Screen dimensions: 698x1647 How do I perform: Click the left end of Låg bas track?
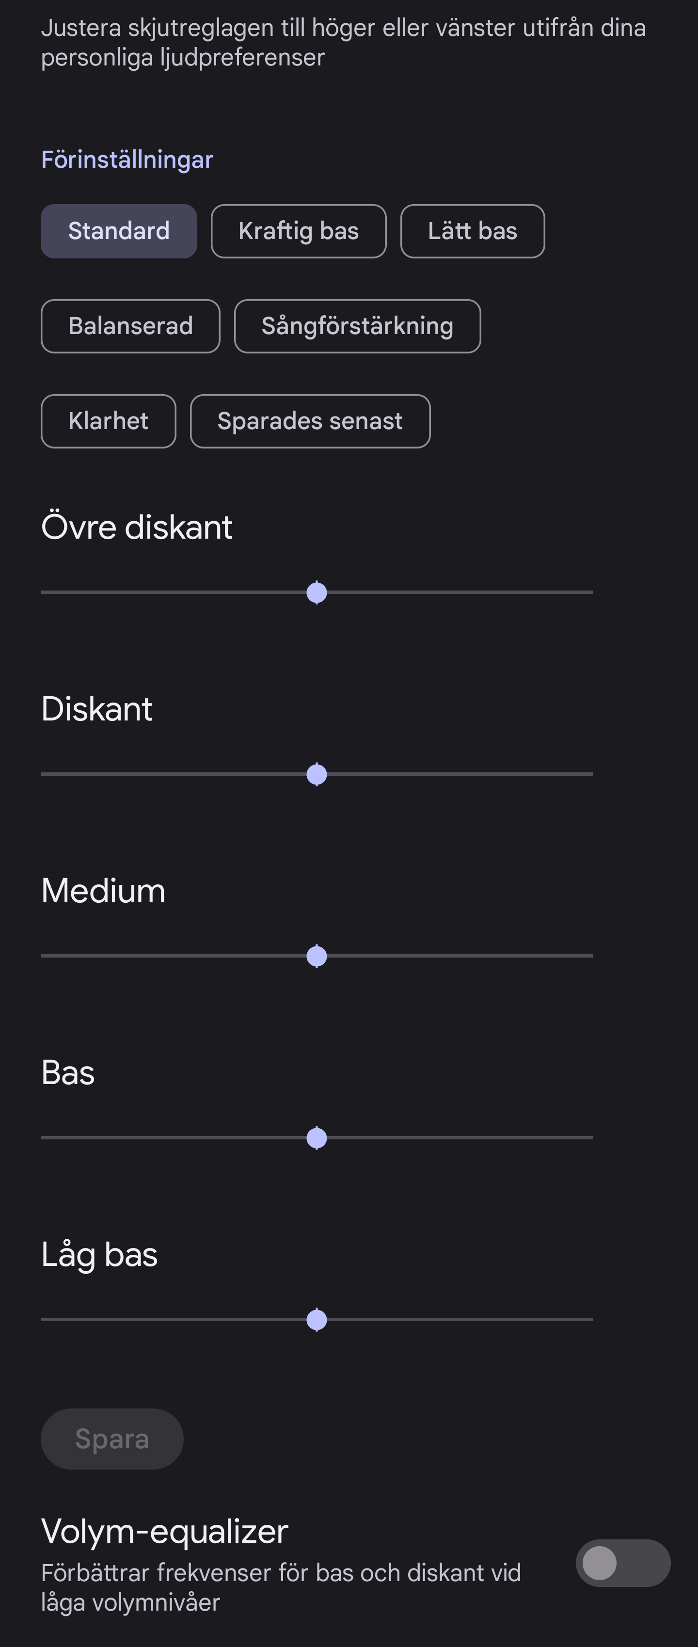point(46,1320)
